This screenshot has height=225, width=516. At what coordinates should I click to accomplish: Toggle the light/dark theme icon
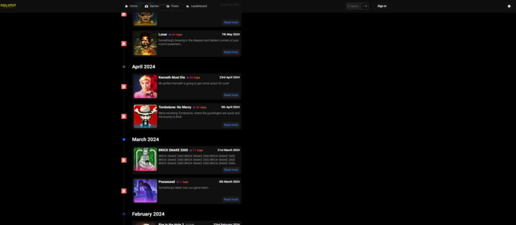point(509,6)
